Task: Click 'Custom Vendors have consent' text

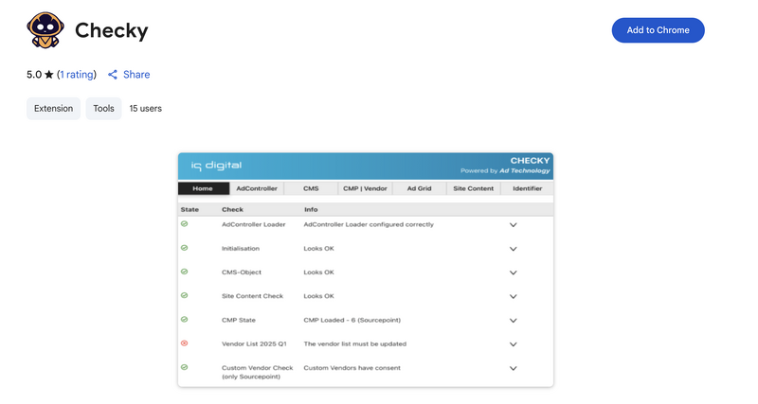Action: [352, 368]
